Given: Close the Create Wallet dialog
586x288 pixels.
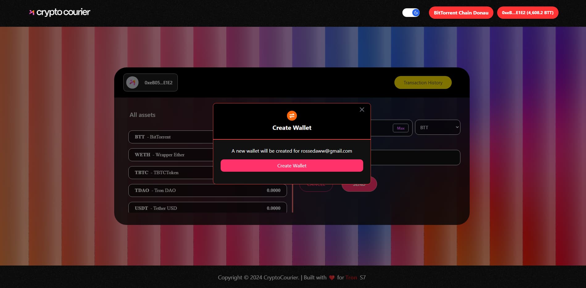Looking at the screenshot, I should click(362, 110).
